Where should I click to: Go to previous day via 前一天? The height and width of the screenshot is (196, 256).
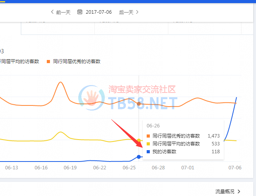click(x=63, y=12)
